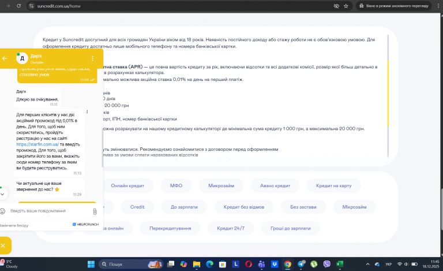Click the taskbar Пошук search box
443x271 pixels.
pos(131,264)
